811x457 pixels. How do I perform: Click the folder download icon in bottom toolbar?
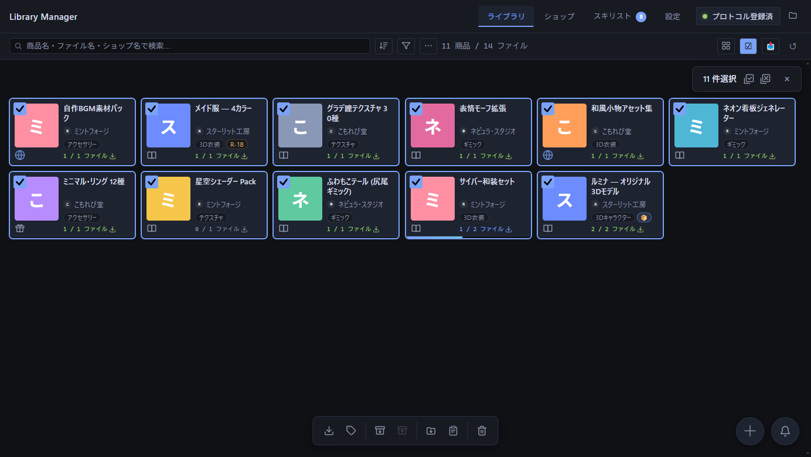tap(431, 431)
